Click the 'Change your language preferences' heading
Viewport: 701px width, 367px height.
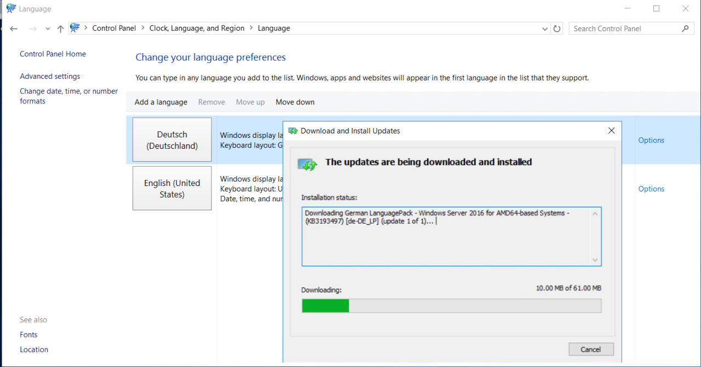point(210,57)
